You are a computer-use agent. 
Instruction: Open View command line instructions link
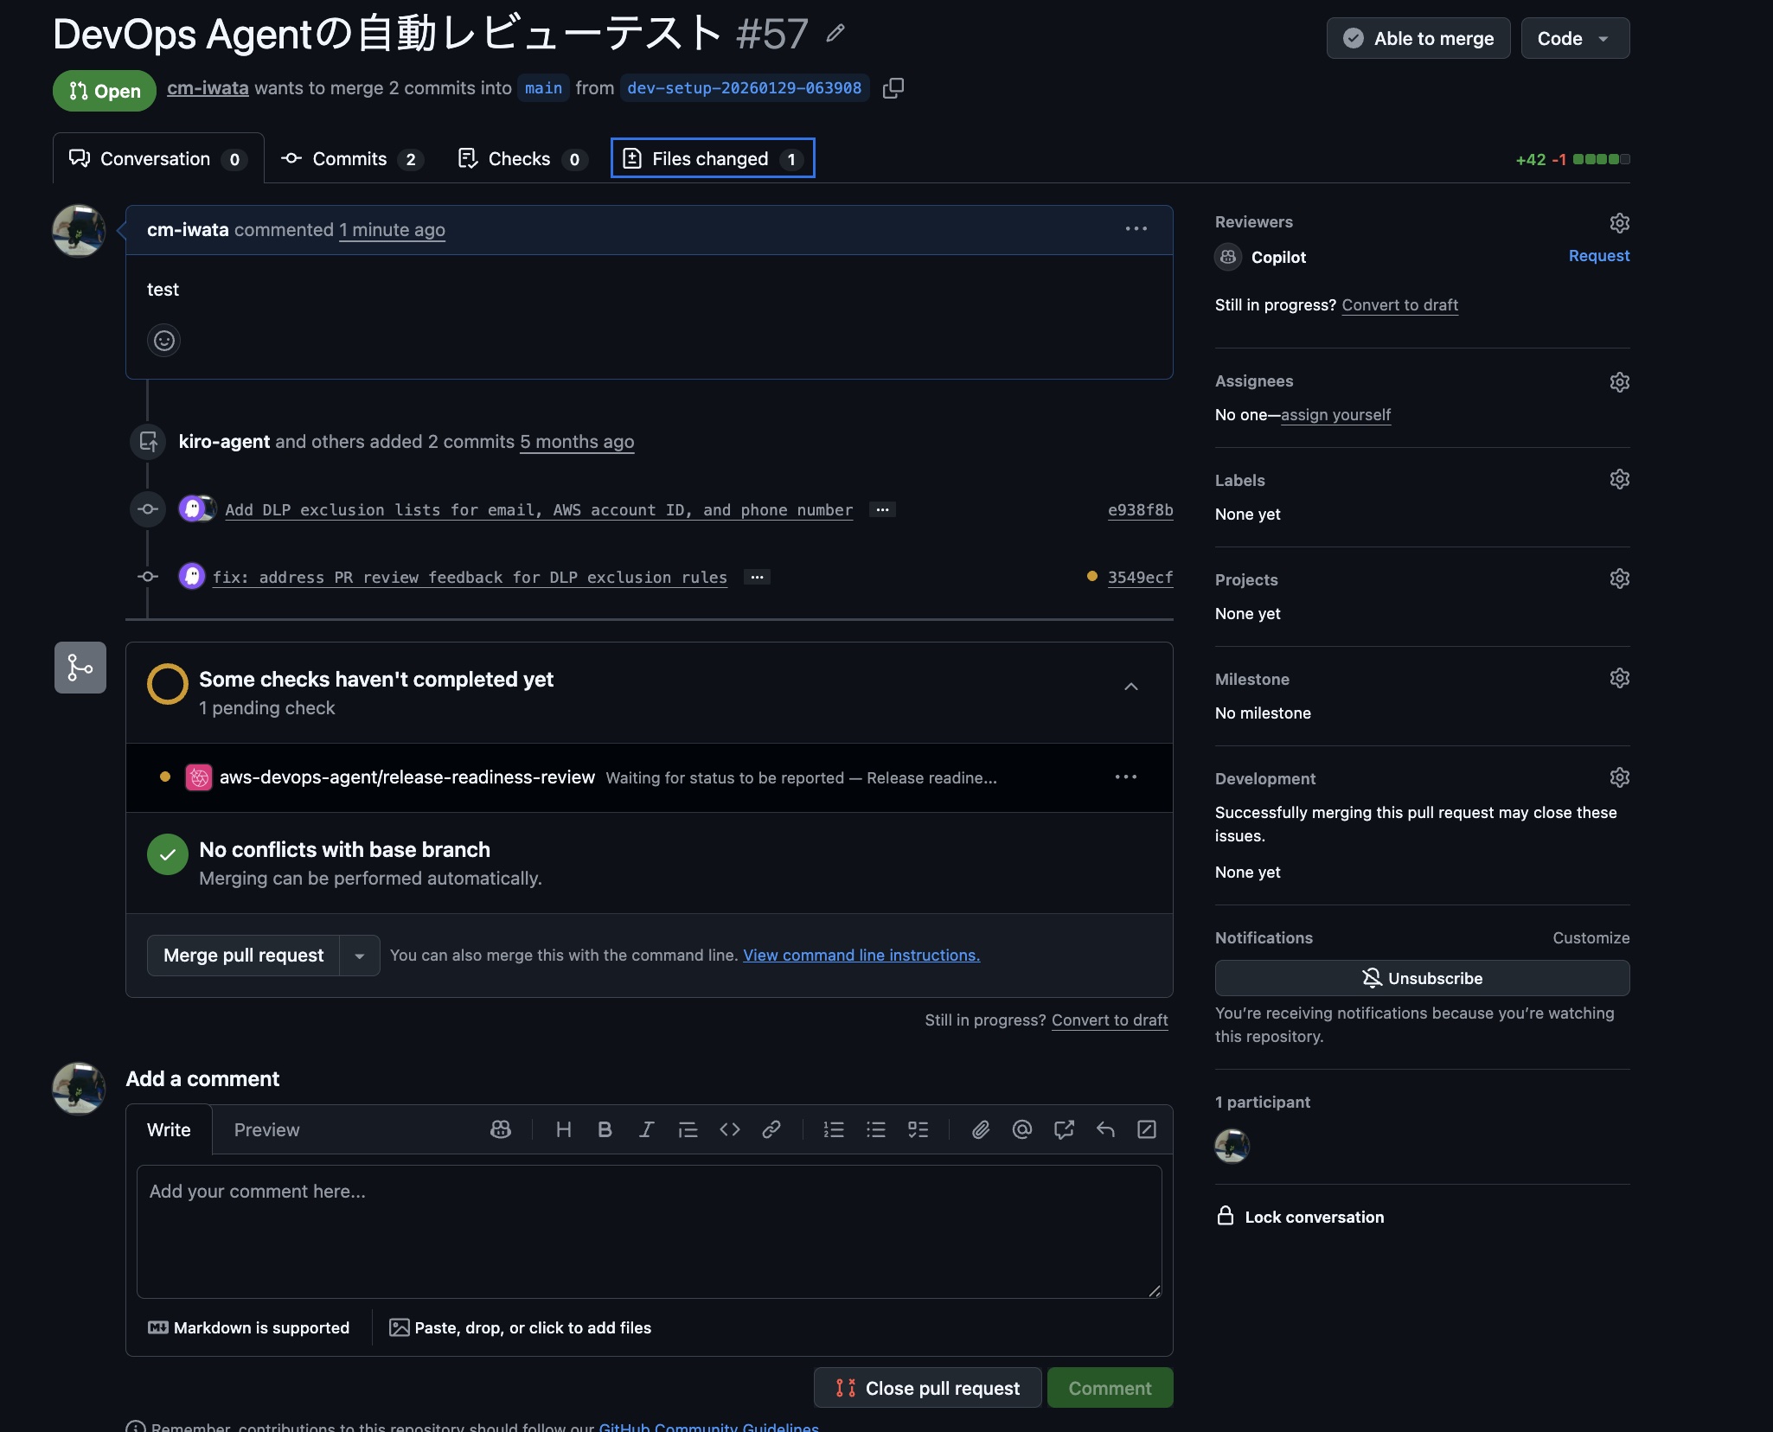coord(861,956)
